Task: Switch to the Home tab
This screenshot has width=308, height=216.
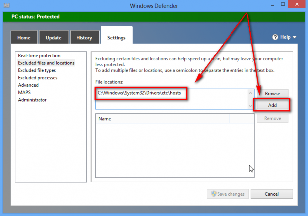Action: point(24,37)
